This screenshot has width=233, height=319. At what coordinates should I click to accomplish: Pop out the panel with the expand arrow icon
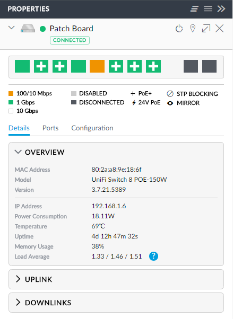(x=206, y=29)
